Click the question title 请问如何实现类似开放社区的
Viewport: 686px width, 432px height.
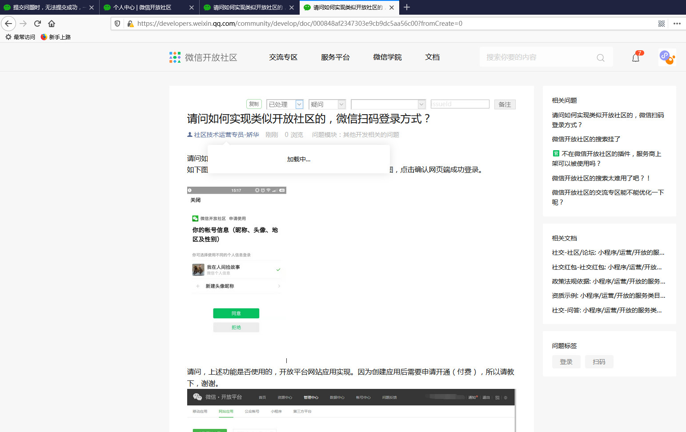309,119
